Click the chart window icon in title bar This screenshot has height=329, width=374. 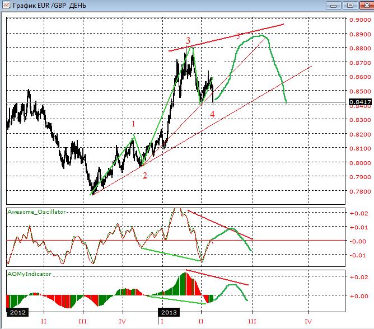6,4
